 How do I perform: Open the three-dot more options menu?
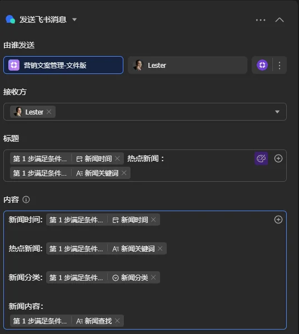point(261,20)
